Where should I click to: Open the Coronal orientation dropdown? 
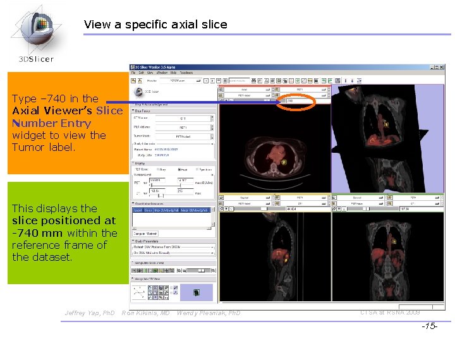click(x=360, y=198)
